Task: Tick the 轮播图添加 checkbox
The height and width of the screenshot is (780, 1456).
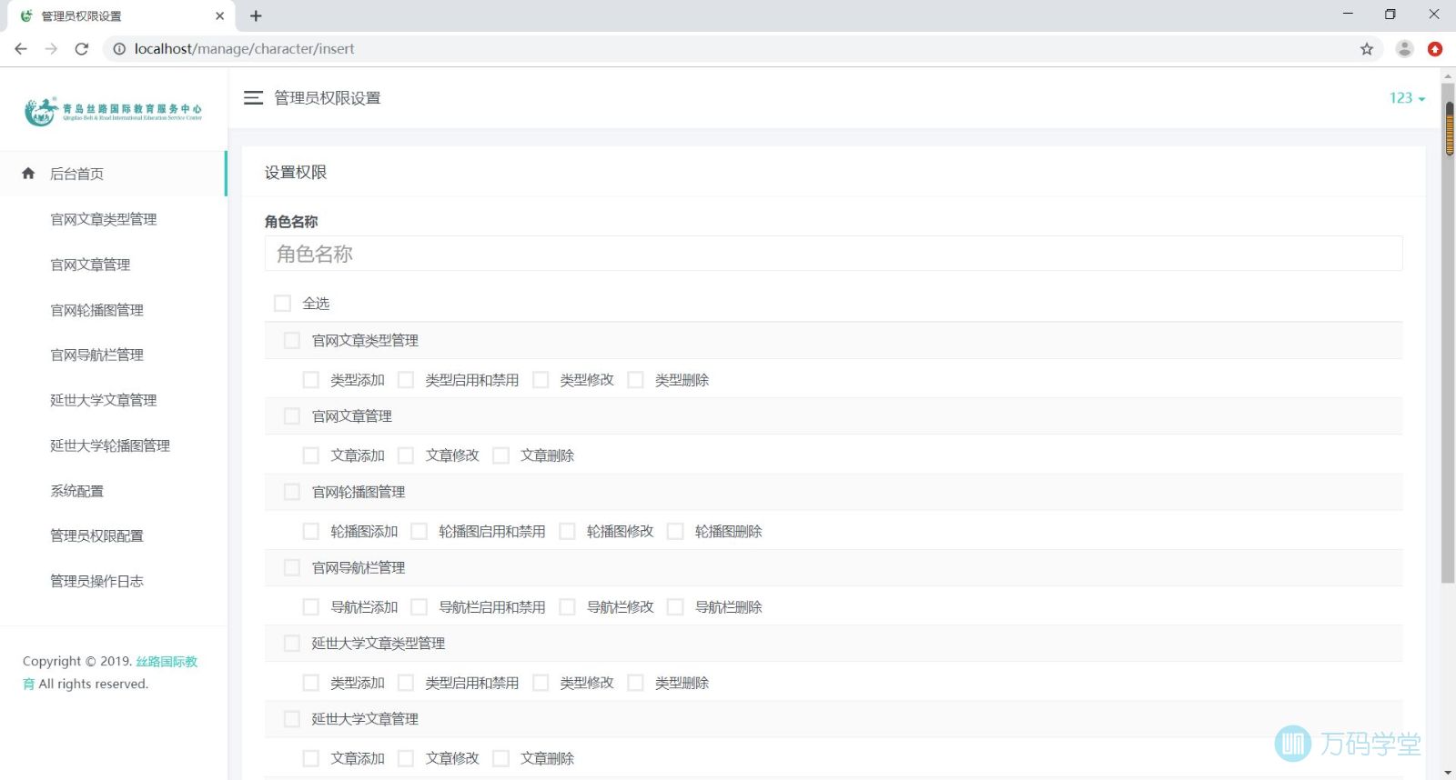Action: tap(311, 531)
